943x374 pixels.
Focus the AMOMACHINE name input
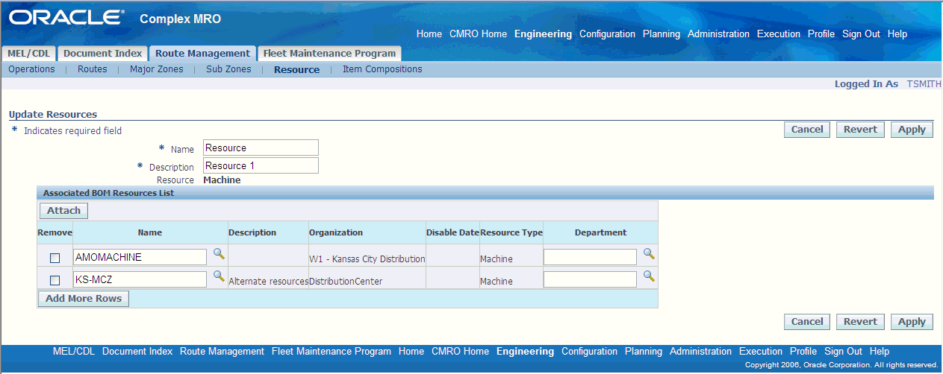(140, 257)
